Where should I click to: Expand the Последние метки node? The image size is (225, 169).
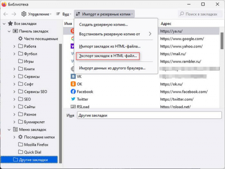coord(14,137)
